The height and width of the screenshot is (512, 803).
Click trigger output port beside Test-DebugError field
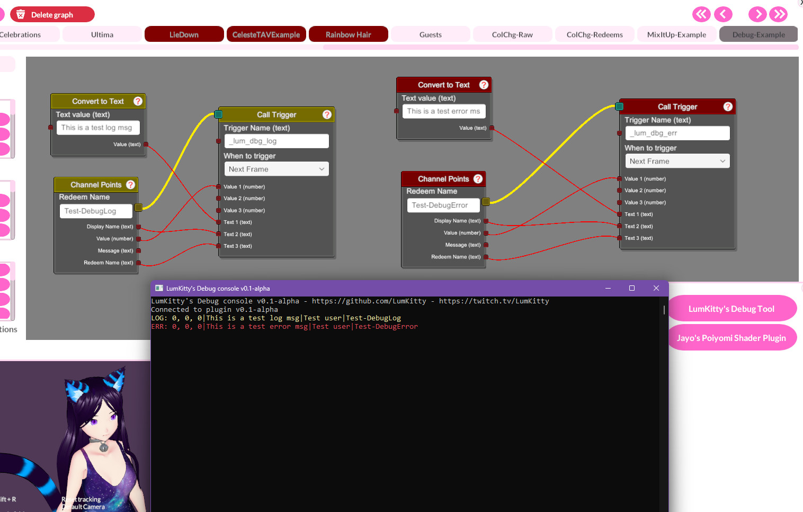pos(486,201)
